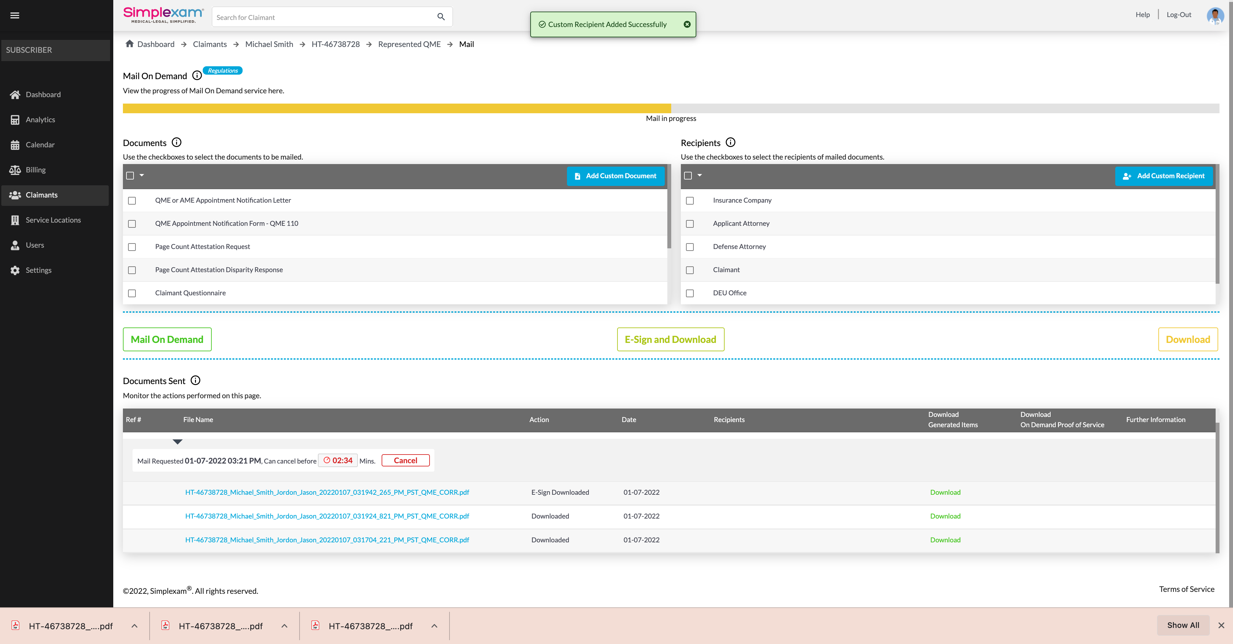Image resolution: width=1233 pixels, height=644 pixels.
Task: Dismiss the success notification close icon
Action: (687, 24)
